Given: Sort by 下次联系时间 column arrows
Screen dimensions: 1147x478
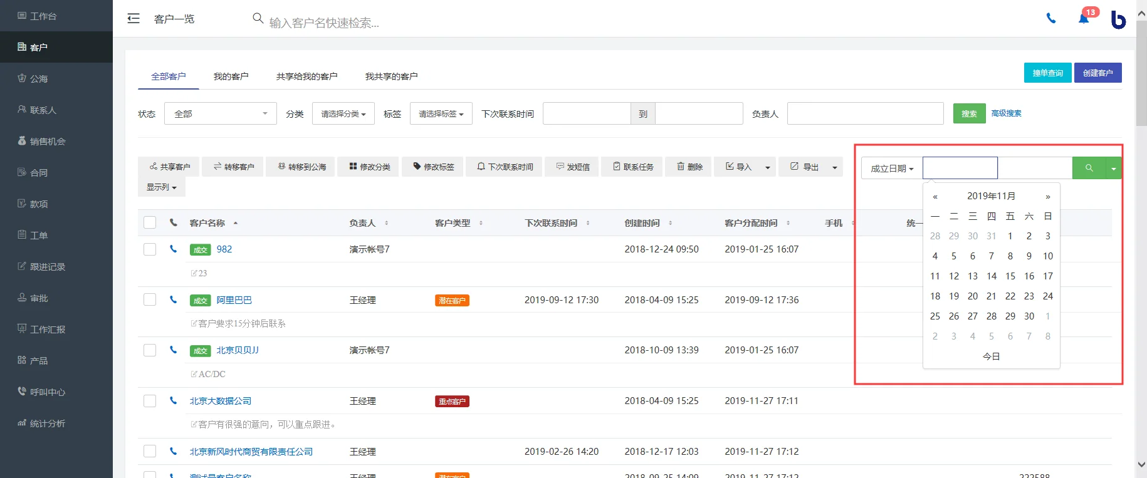Looking at the screenshot, I should 587,223.
